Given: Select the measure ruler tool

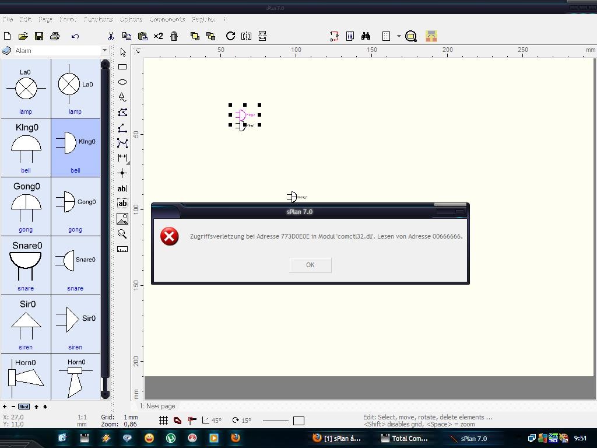Looking at the screenshot, I should click(x=122, y=250).
